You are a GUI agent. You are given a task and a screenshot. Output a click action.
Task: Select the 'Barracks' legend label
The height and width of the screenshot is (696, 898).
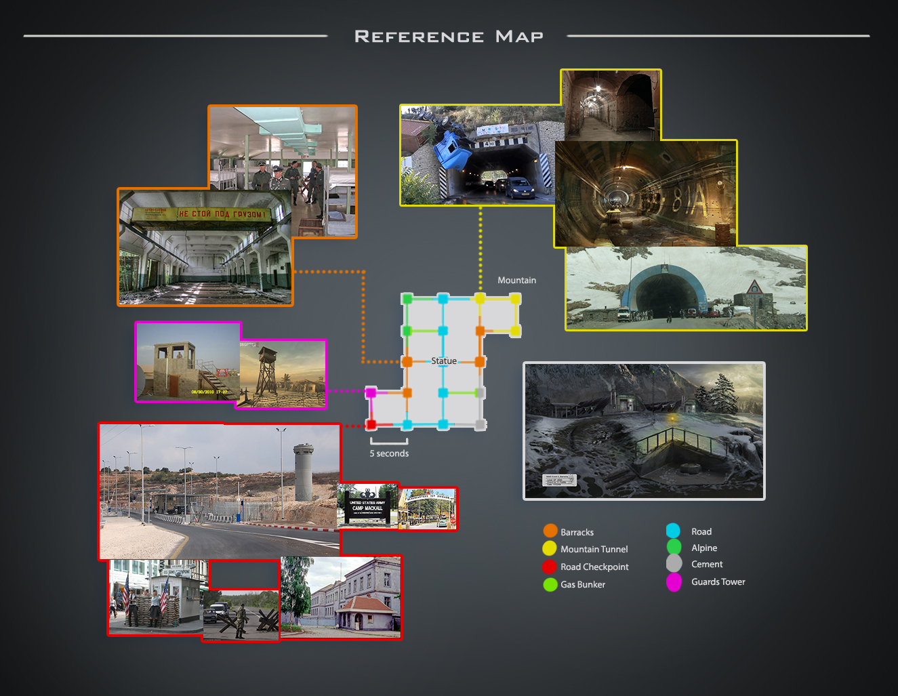pyautogui.click(x=577, y=533)
